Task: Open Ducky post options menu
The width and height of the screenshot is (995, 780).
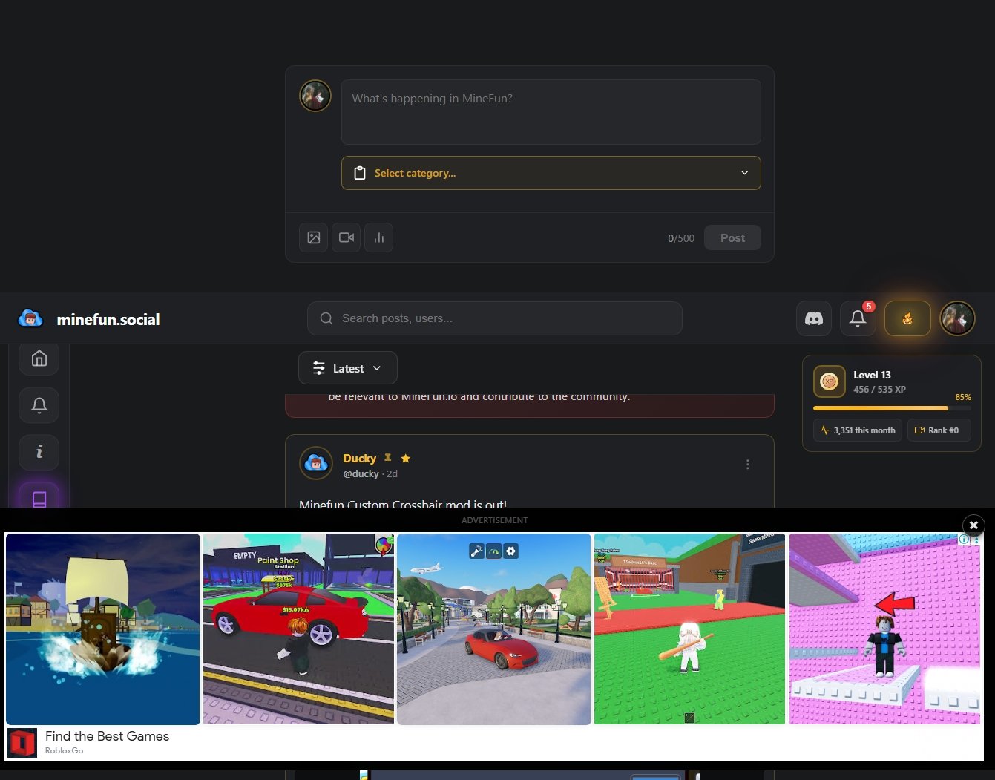Action: tap(747, 465)
